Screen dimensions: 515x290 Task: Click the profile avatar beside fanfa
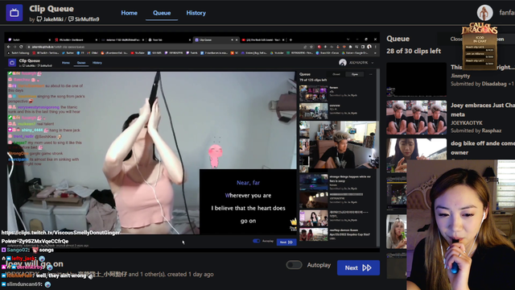[x=484, y=13]
